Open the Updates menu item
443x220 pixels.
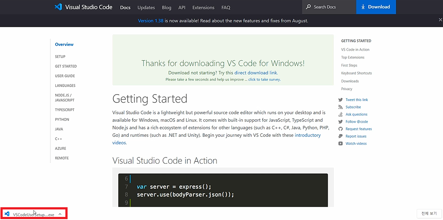pyautogui.click(x=146, y=7)
